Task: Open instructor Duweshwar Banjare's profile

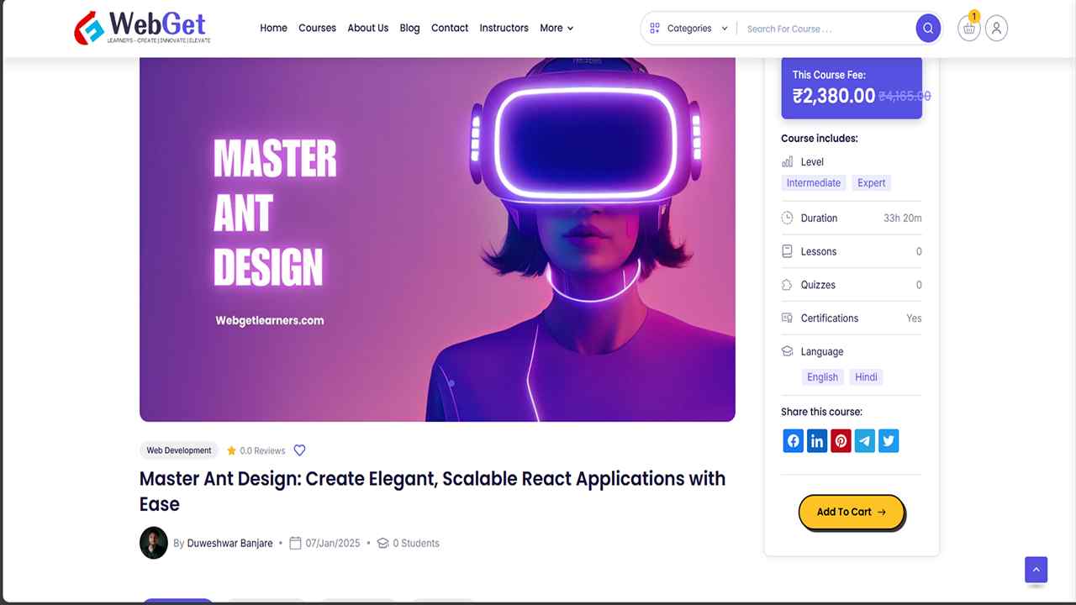Action: [229, 544]
